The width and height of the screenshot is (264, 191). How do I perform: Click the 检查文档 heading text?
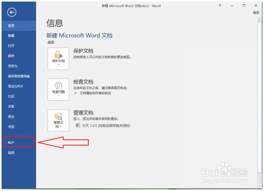(x=83, y=81)
